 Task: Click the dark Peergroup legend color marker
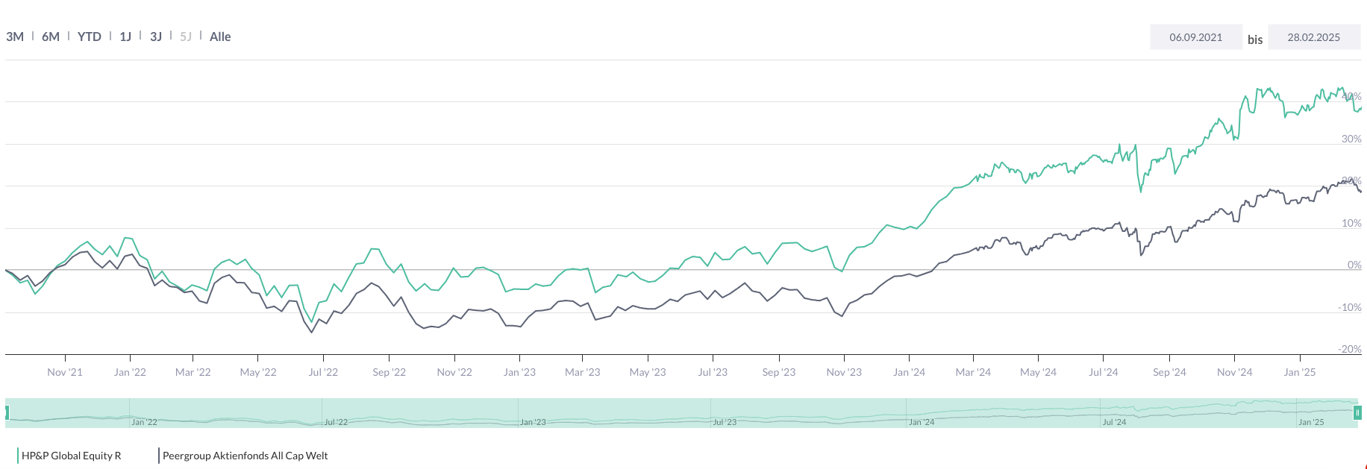click(159, 456)
